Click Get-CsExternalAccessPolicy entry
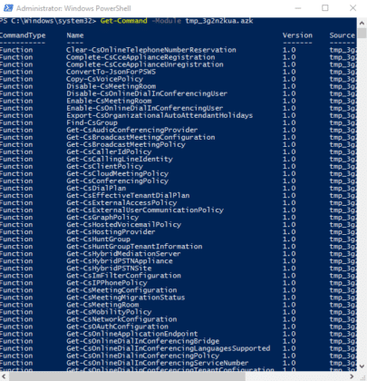This screenshot has height=381, width=367. 121,202
